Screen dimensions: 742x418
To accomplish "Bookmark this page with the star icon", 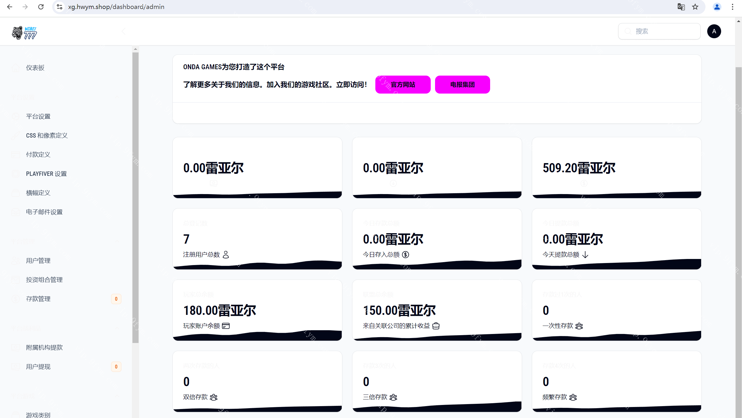I will [x=695, y=7].
